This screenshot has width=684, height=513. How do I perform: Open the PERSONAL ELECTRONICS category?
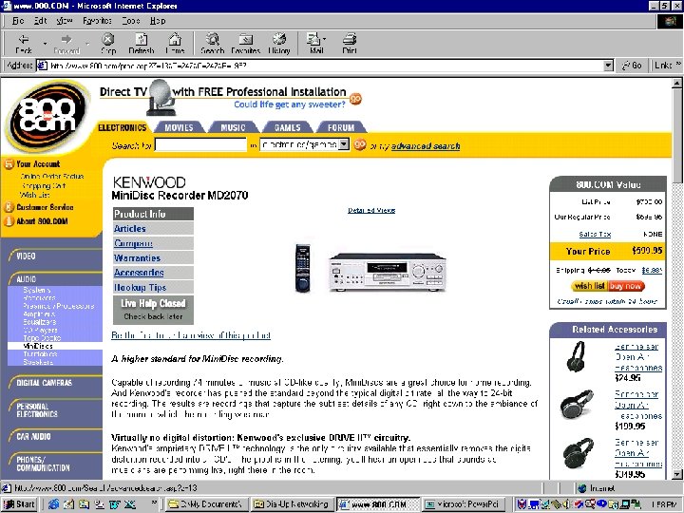[37, 410]
